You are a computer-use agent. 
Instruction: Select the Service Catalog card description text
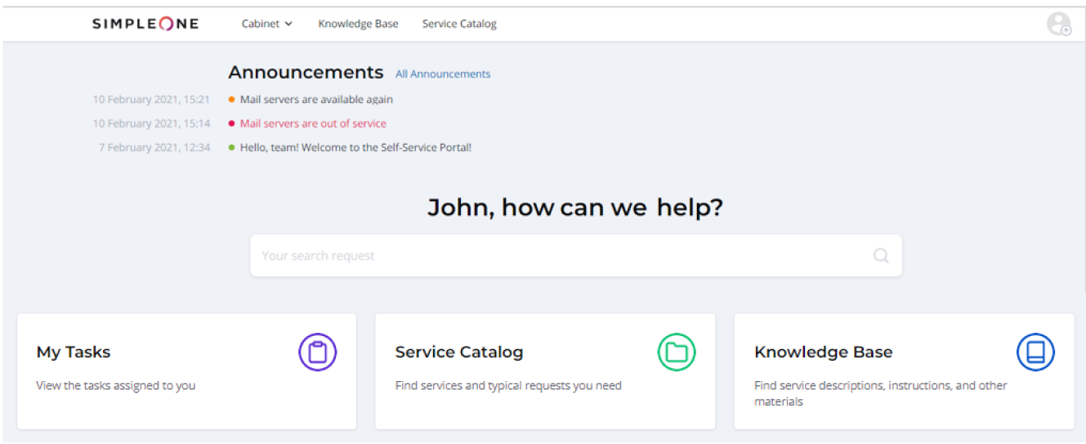pyautogui.click(x=508, y=385)
